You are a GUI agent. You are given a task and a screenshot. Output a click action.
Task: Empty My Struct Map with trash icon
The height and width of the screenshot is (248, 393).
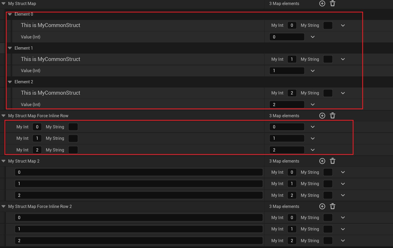click(333, 3)
